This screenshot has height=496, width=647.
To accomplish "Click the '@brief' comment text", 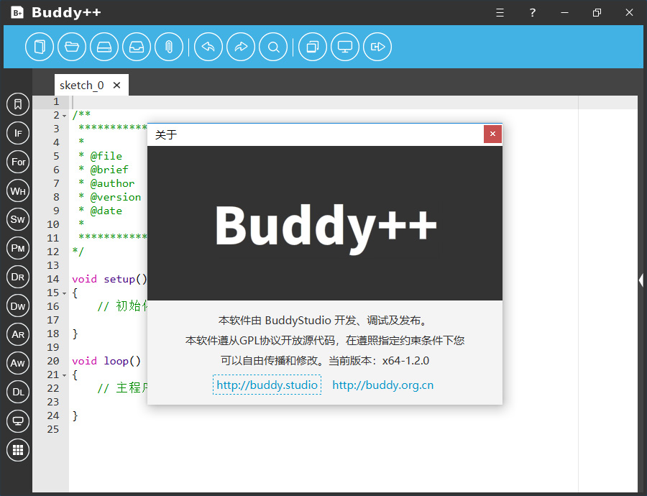I will click(109, 170).
